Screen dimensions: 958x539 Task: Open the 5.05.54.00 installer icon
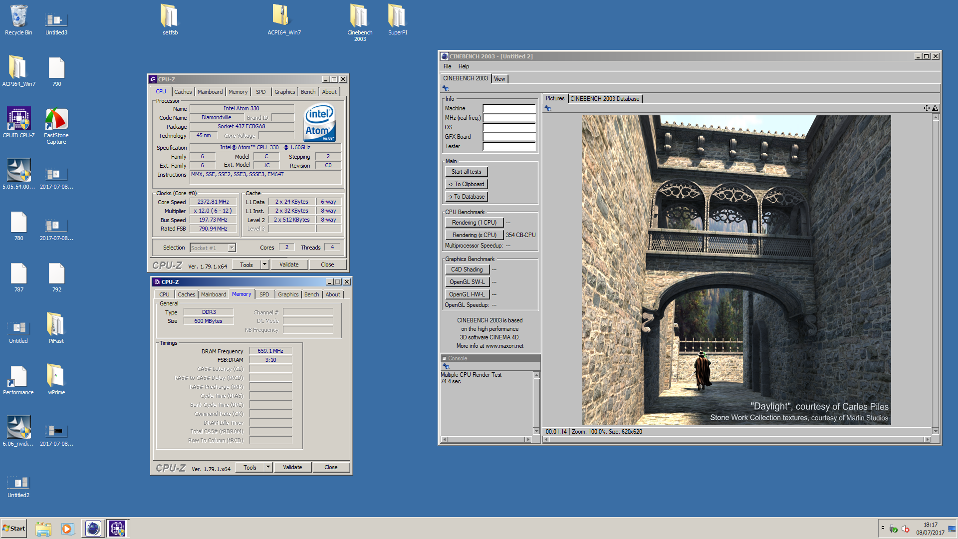(x=18, y=174)
